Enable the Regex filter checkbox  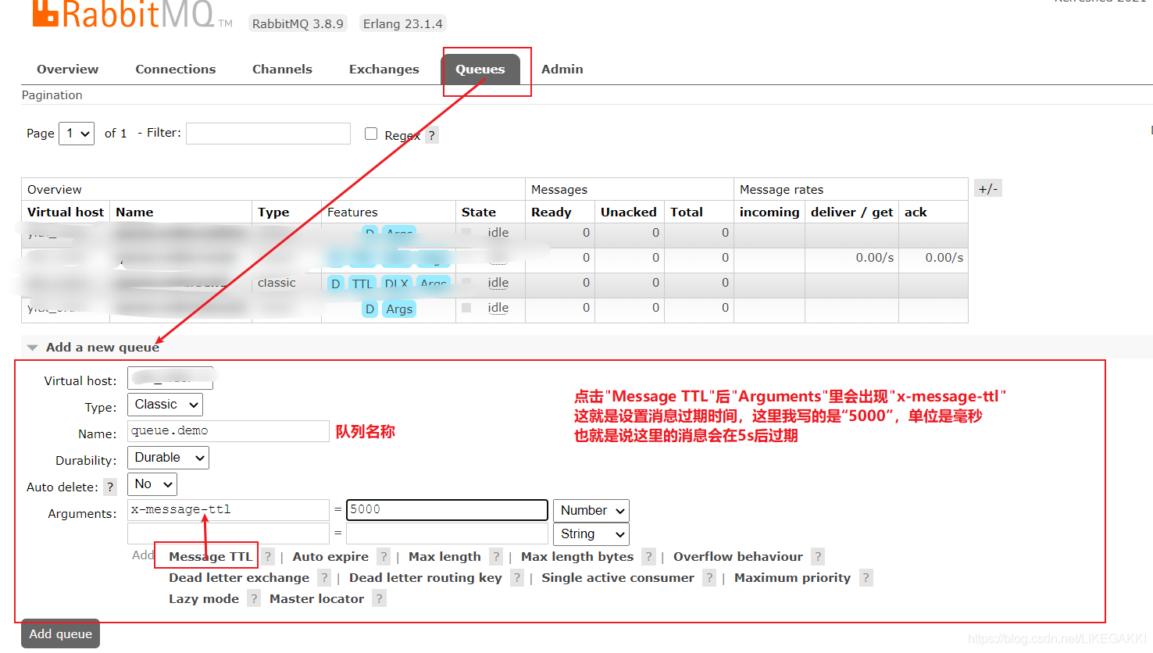pos(371,134)
